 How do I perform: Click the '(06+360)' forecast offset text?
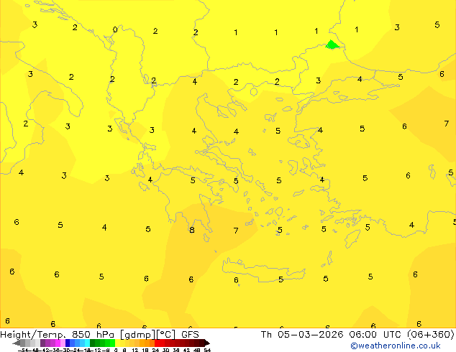tap(431, 334)
